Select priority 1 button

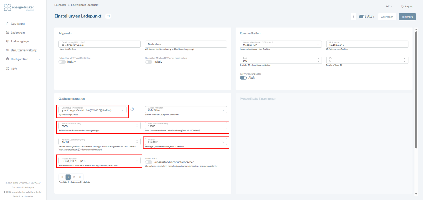[x=68, y=177]
